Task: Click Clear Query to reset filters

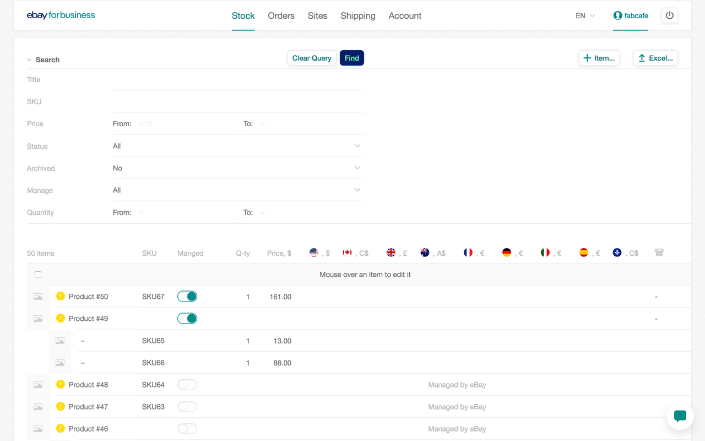Action: coord(311,57)
